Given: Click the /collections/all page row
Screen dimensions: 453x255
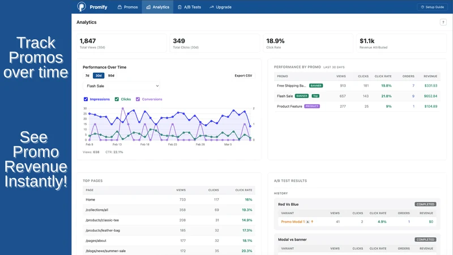Looking at the screenshot, I should [169, 210].
